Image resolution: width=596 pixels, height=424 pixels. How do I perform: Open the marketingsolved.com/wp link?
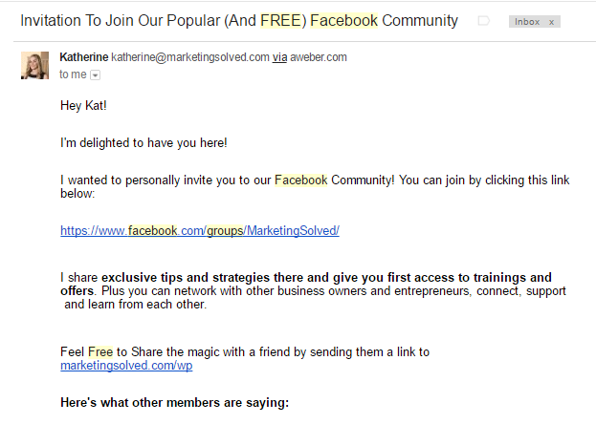tap(126, 366)
